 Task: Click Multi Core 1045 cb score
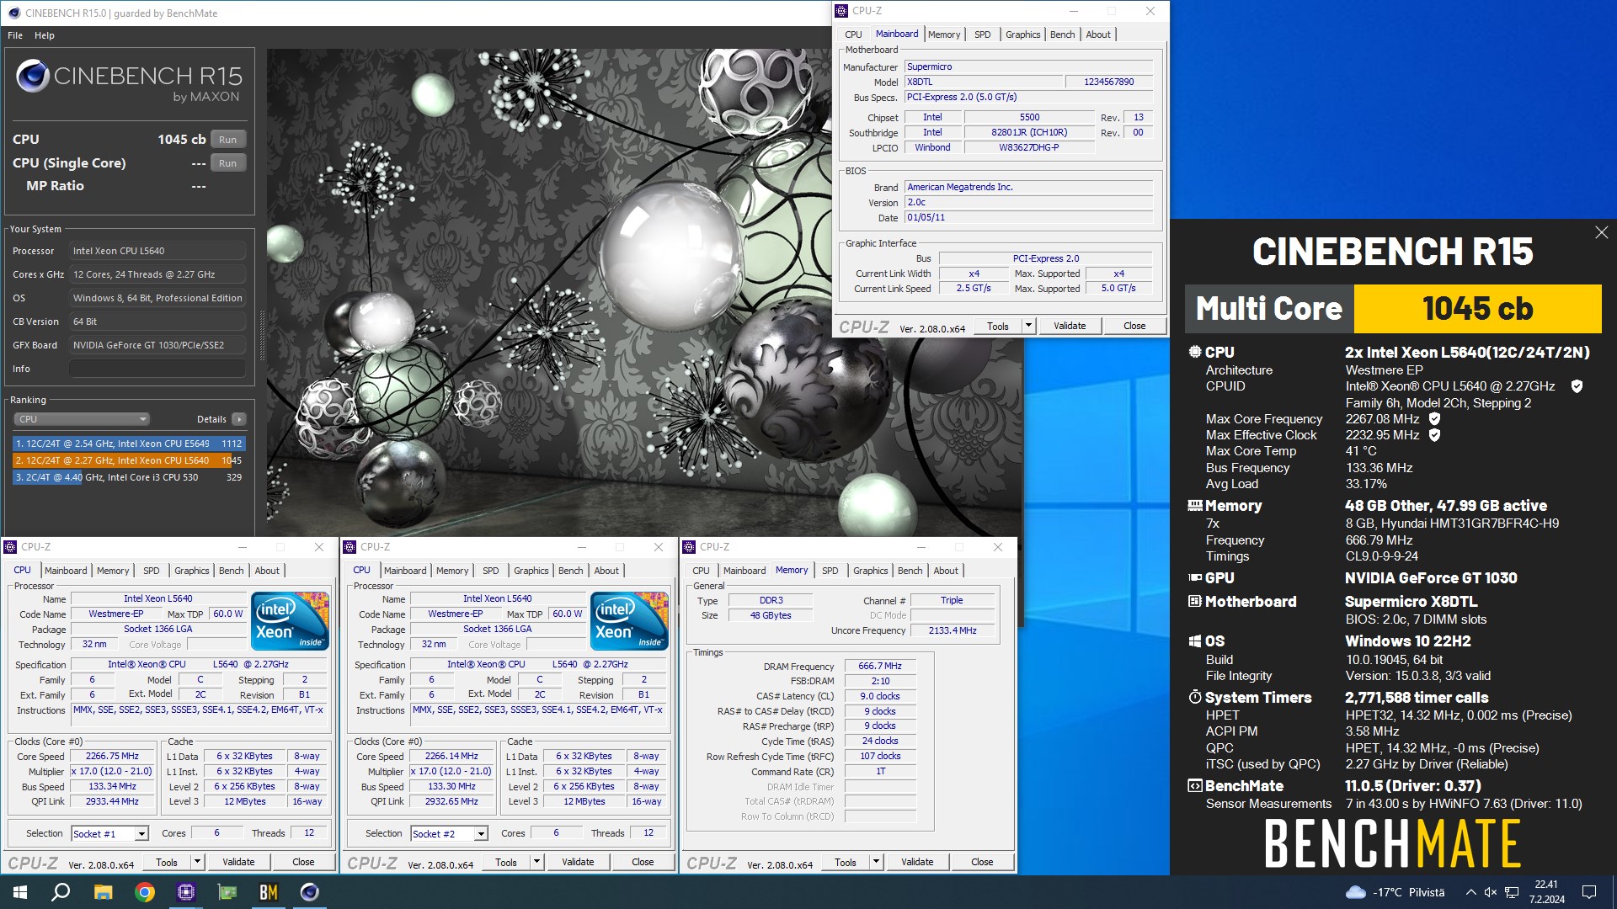click(1477, 309)
